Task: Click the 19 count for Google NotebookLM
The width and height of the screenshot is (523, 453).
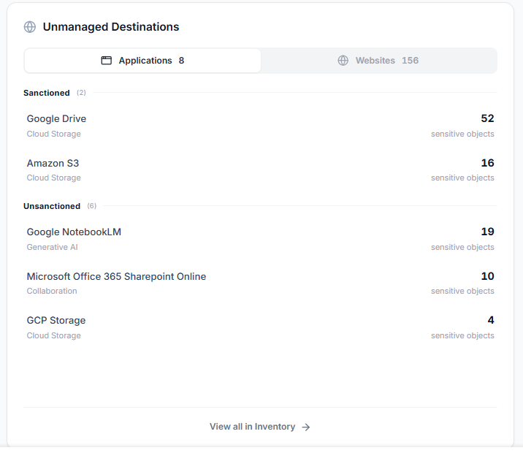Action: tap(487, 232)
